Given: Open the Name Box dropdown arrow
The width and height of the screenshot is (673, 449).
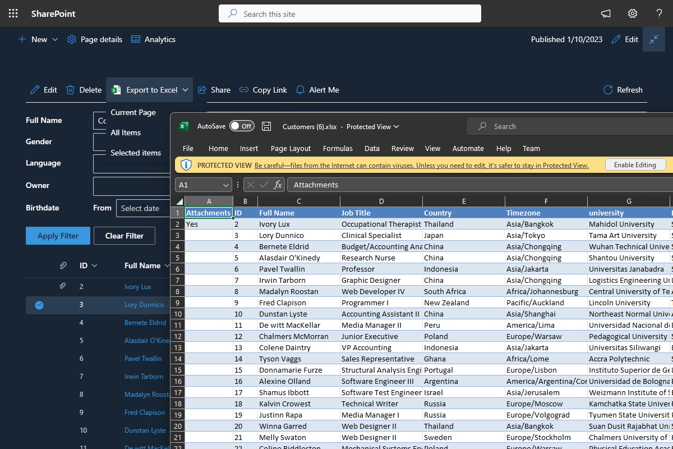Looking at the screenshot, I should click(x=226, y=185).
